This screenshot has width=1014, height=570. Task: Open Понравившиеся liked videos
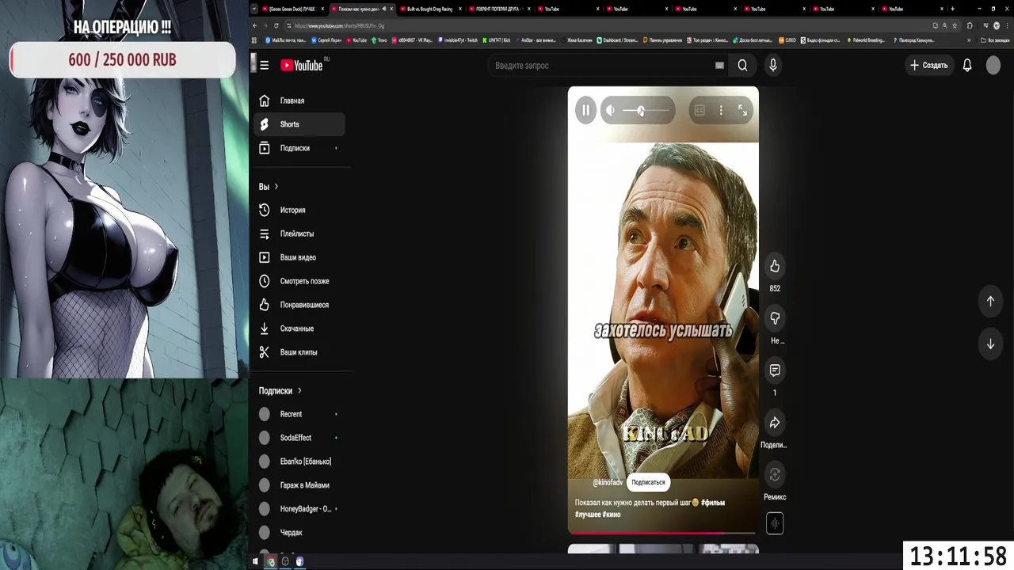click(299, 305)
